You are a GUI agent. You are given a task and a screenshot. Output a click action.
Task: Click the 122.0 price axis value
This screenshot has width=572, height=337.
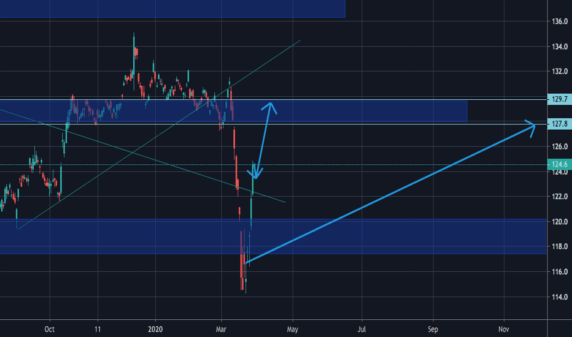pos(560,196)
